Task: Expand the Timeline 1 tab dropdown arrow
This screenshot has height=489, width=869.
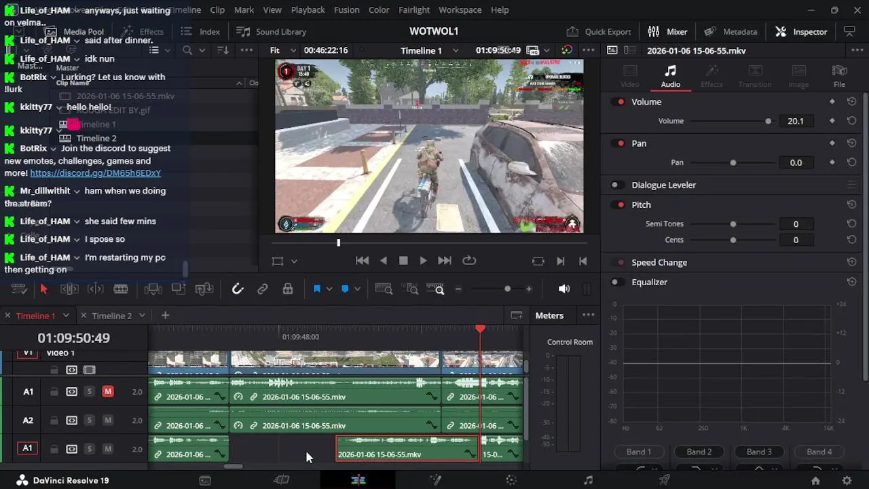Action: 66,315
